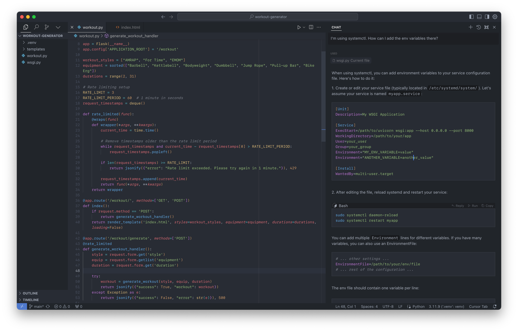Start a new chat with the plus icon

pyautogui.click(x=471, y=27)
